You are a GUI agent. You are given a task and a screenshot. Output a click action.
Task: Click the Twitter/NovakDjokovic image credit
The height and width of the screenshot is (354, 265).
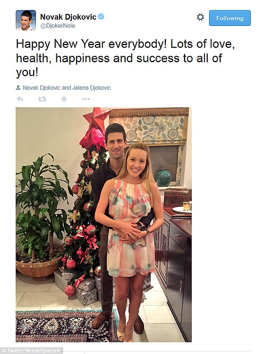pyautogui.click(x=31, y=351)
